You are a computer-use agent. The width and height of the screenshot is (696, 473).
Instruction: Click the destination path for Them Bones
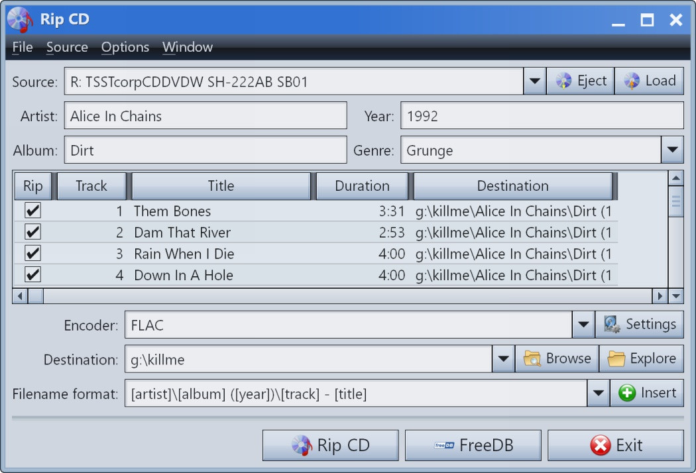[x=514, y=211]
